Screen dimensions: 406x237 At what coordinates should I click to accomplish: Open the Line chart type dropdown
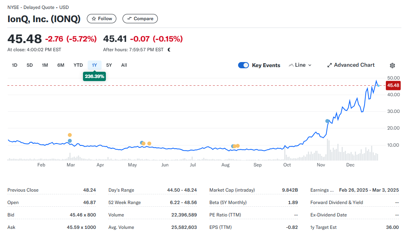pos(300,65)
